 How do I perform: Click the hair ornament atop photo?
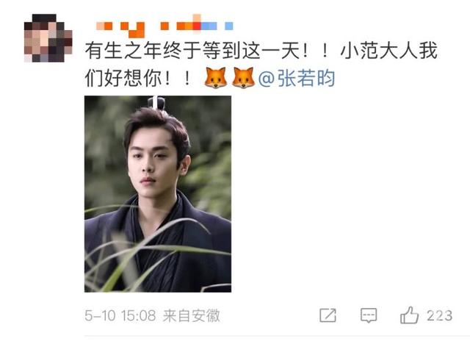click(x=156, y=103)
